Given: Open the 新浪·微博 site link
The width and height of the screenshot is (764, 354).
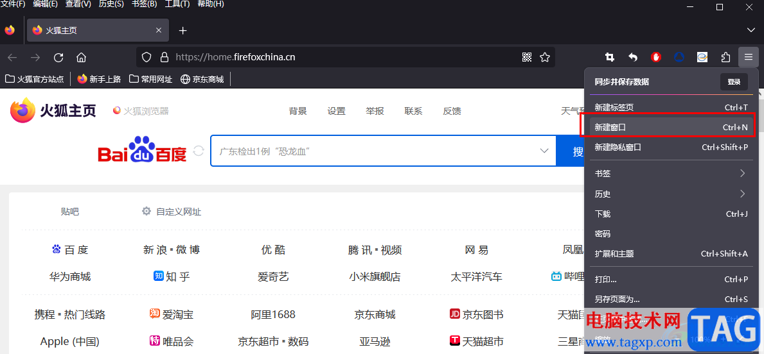Looking at the screenshot, I should (x=172, y=250).
